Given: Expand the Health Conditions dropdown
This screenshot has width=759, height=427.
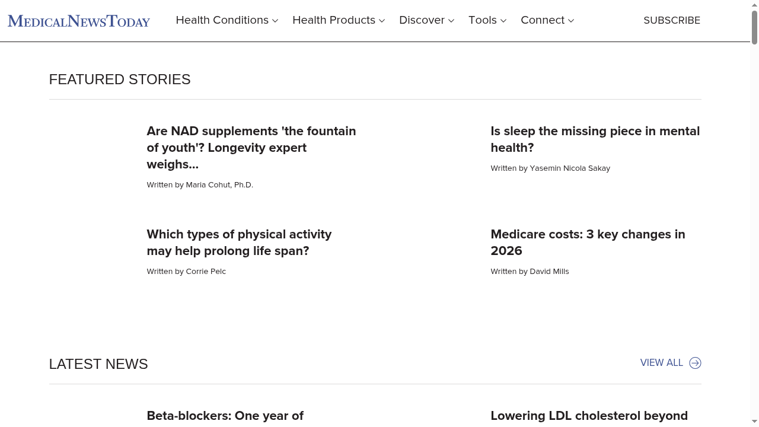Looking at the screenshot, I should tap(227, 20).
